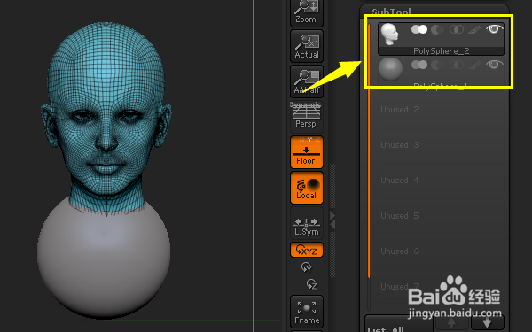Set PolySphere_2 to subtract mode
The width and height of the screenshot is (532, 332).
(438, 30)
